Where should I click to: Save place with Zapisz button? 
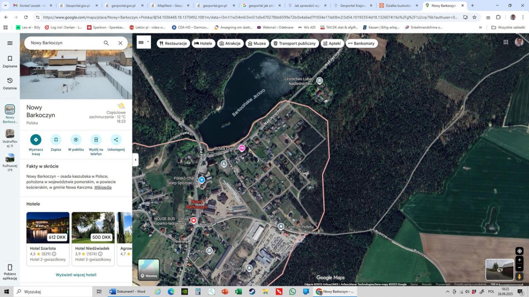click(x=56, y=140)
